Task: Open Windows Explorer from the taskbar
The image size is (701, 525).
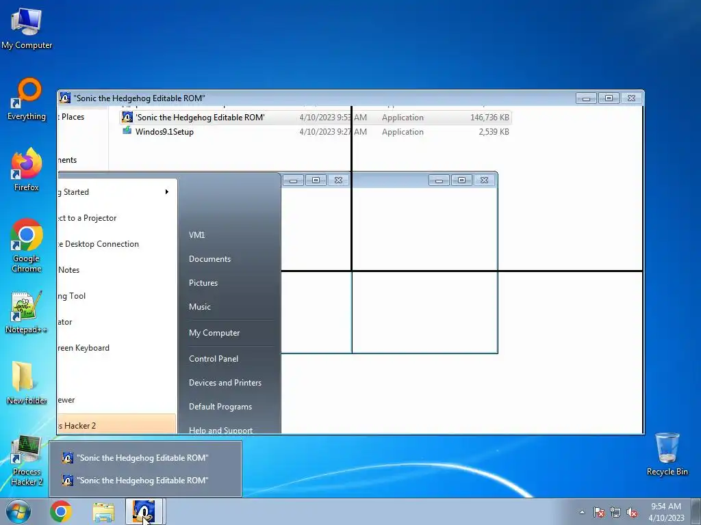Action: [103, 511]
